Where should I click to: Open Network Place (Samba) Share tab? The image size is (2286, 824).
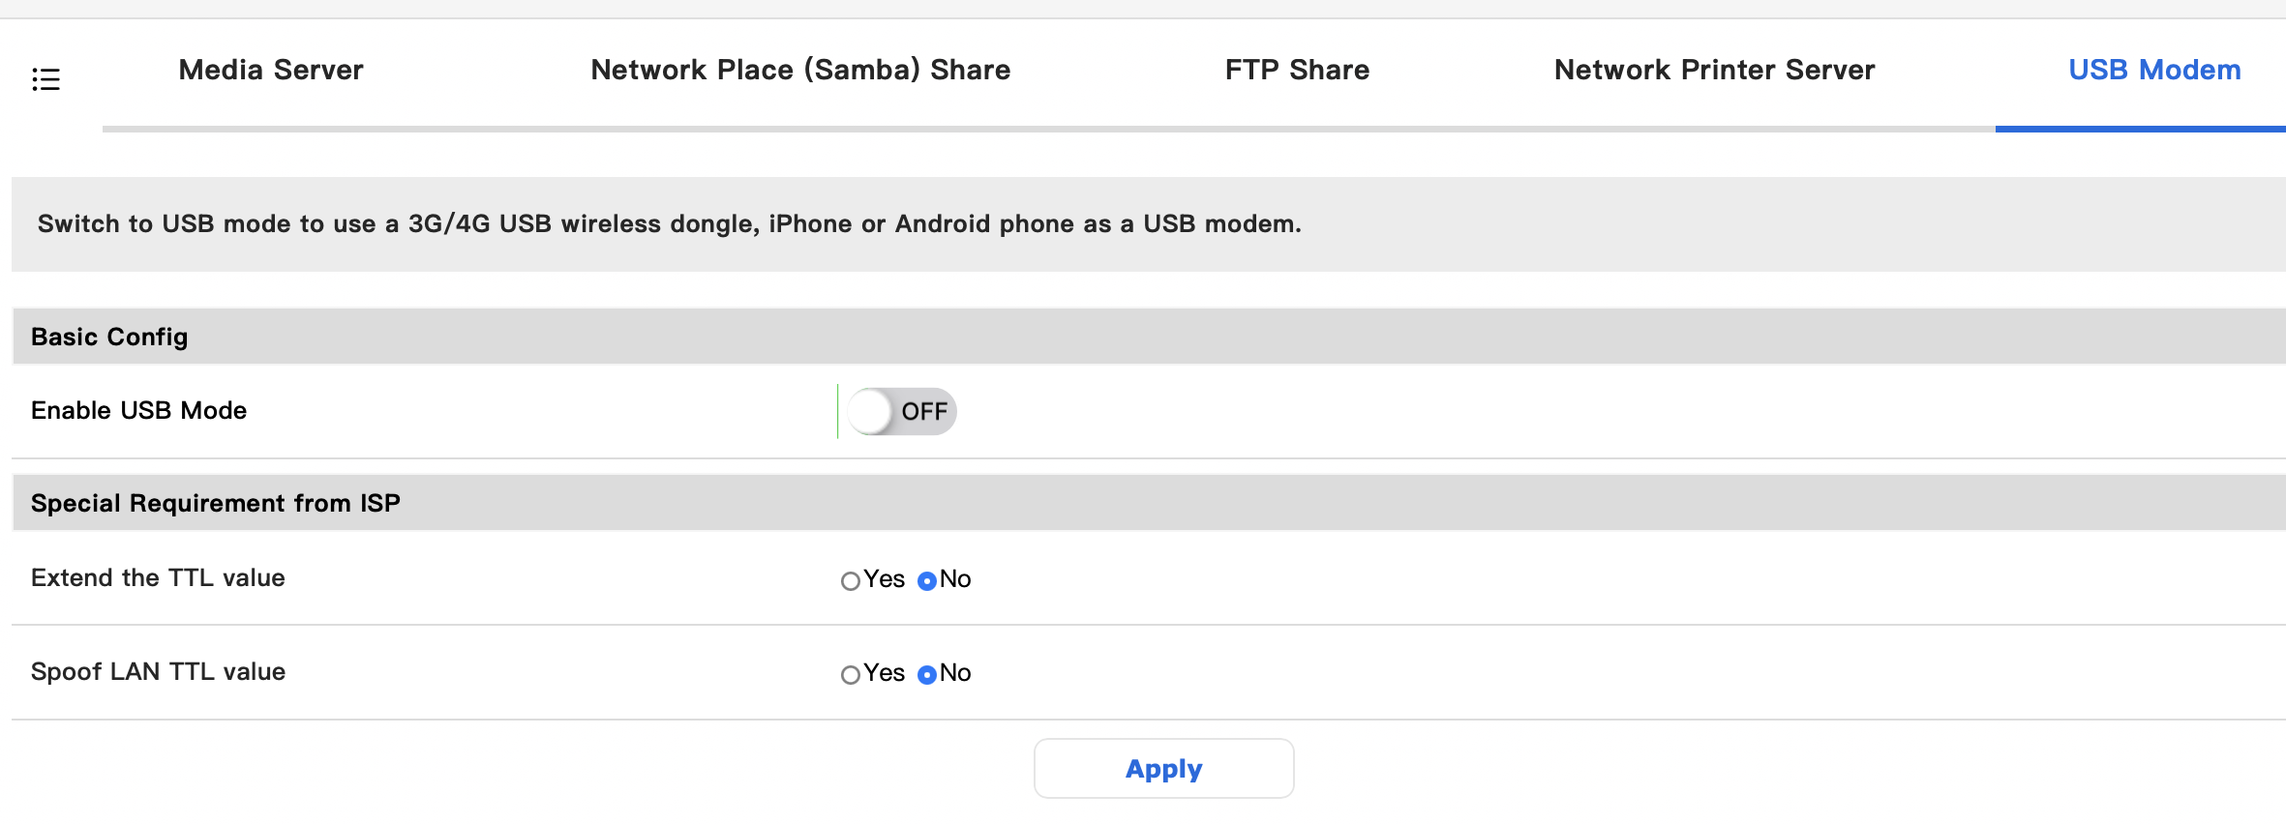click(800, 70)
